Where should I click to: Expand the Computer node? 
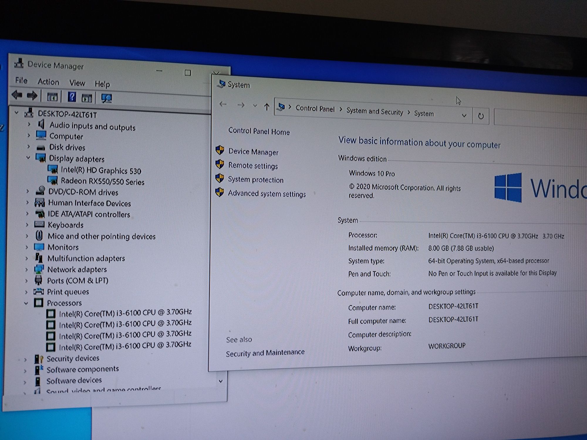point(28,135)
